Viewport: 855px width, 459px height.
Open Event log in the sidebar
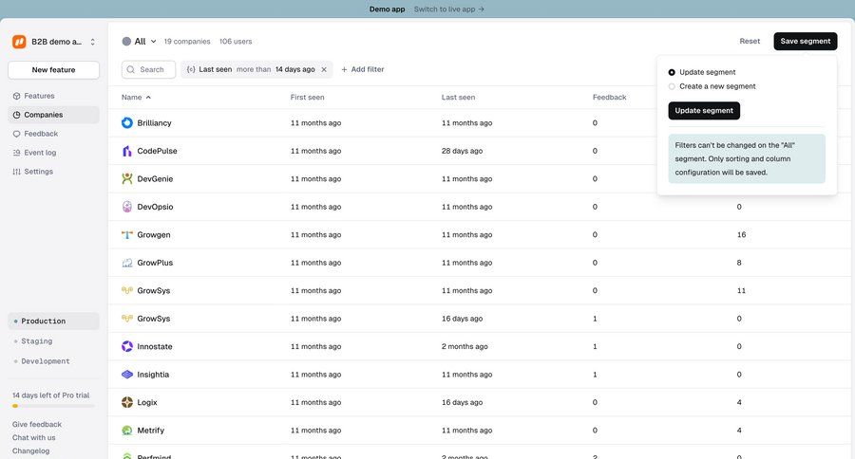(x=53, y=153)
